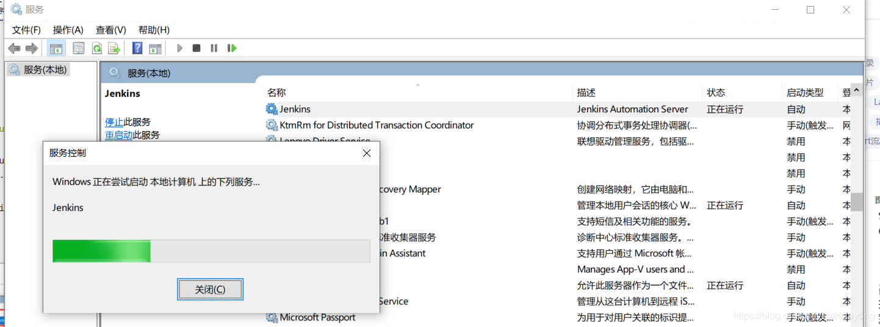Open the 帮助(H) menu

pos(154,30)
